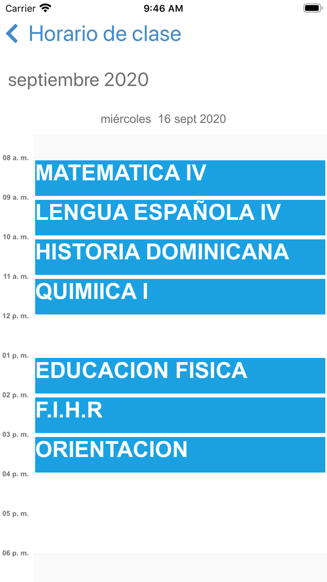Tap the 12 p. m. time label
Screen dimensions: 327x582
15,315
